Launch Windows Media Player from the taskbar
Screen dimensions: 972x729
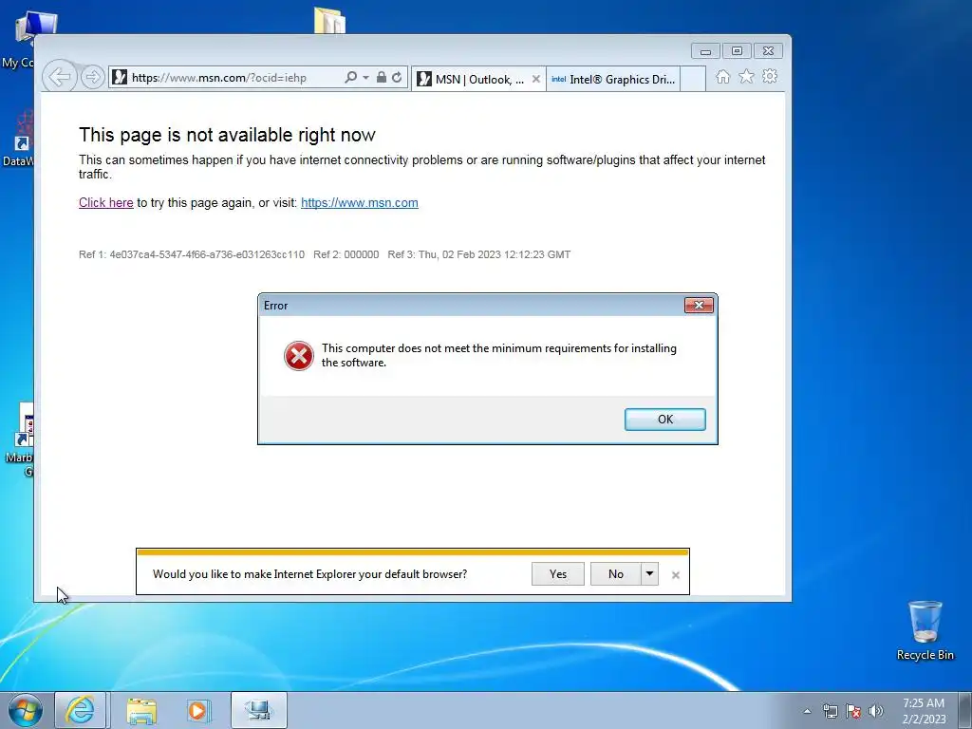click(198, 710)
